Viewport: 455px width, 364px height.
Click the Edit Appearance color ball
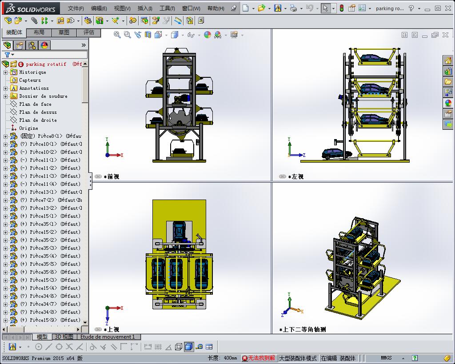(208, 35)
